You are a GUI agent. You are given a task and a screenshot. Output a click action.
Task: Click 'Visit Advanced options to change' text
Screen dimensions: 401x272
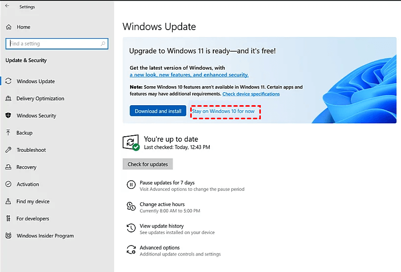192,189
